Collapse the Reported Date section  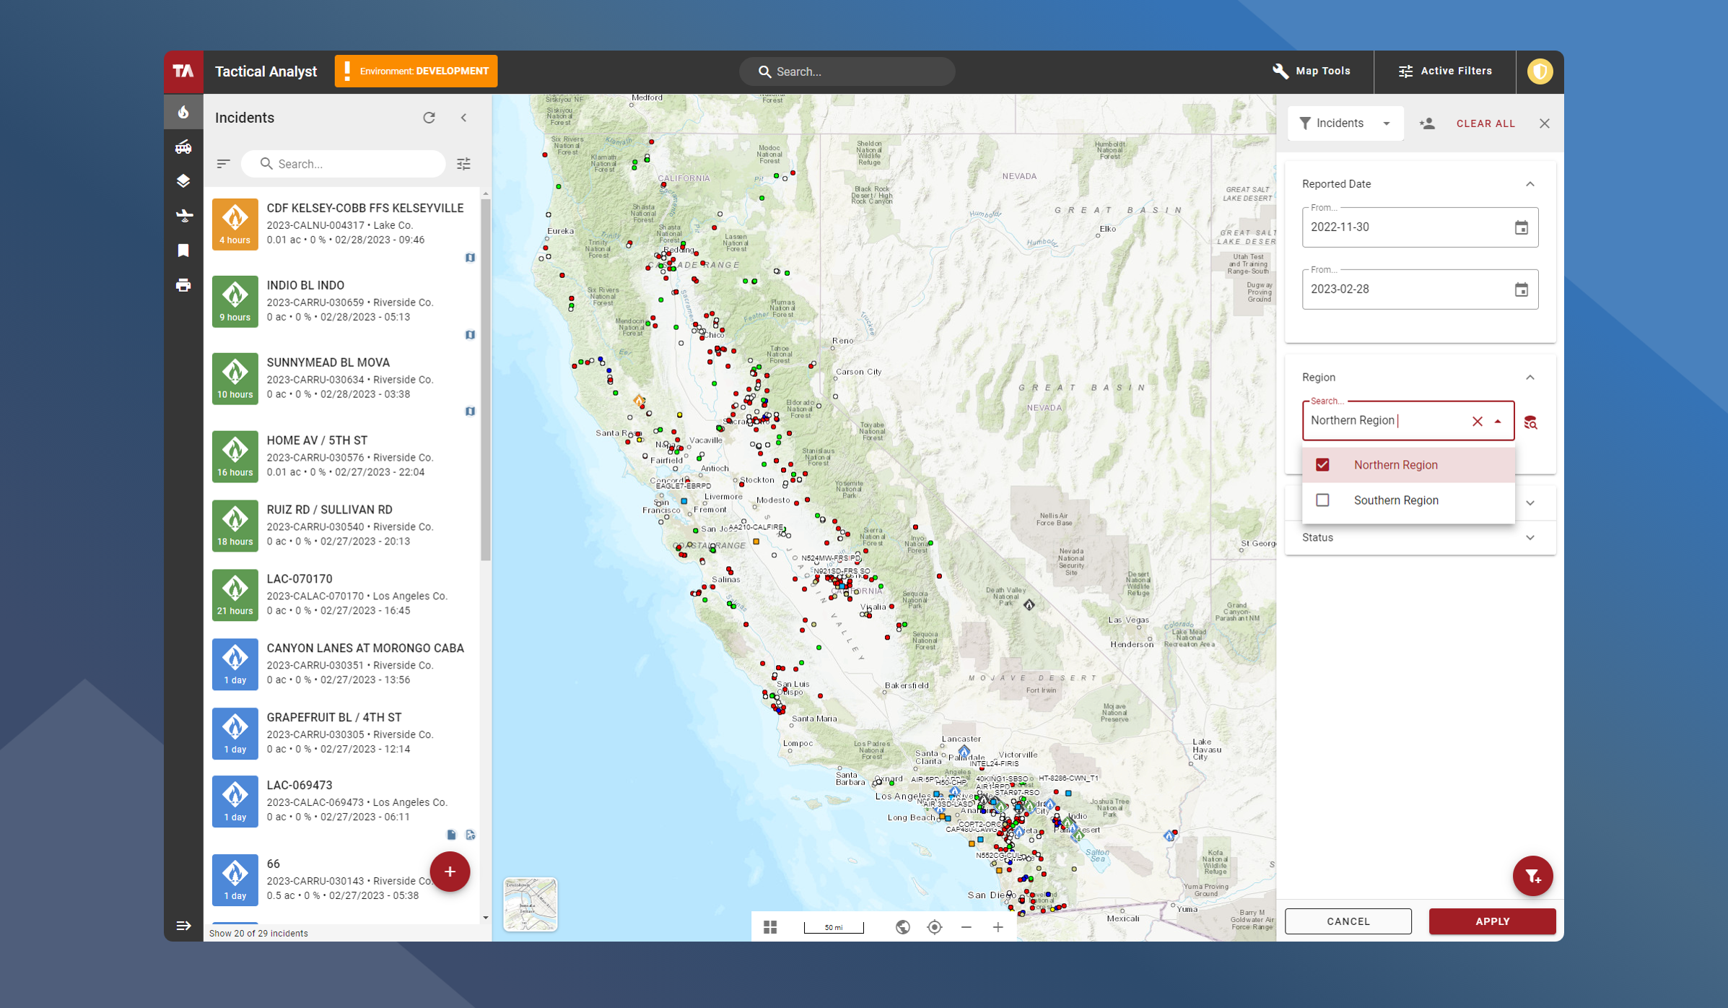coord(1530,184)
